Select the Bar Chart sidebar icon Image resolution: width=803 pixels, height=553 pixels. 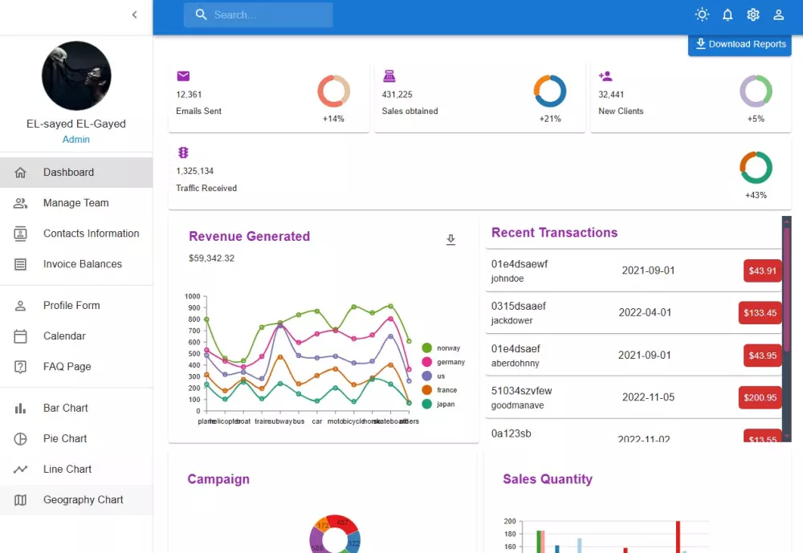coord(22,408)
